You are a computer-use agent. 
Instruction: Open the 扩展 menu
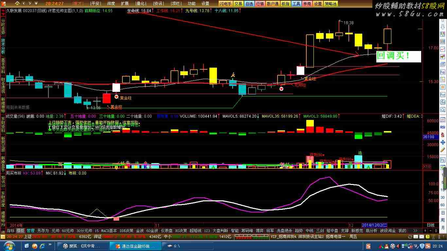[x=125, y=4]
